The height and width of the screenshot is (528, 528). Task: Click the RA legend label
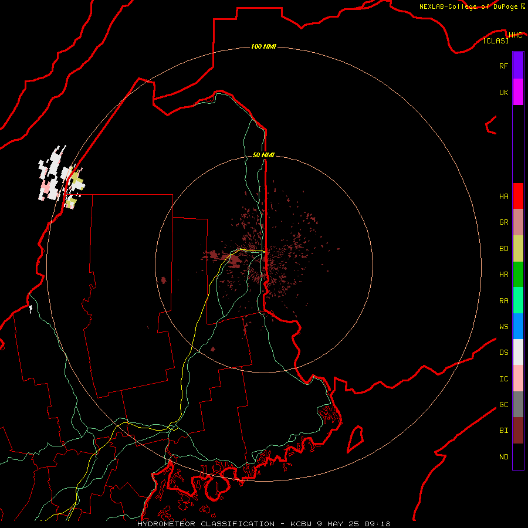tap(503, 301)
